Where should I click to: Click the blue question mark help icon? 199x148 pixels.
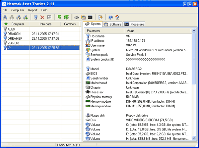click(x=110, y=17)
